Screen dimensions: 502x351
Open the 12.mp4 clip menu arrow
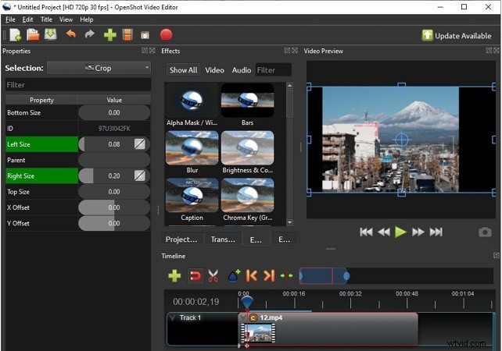tap(243, 317)
